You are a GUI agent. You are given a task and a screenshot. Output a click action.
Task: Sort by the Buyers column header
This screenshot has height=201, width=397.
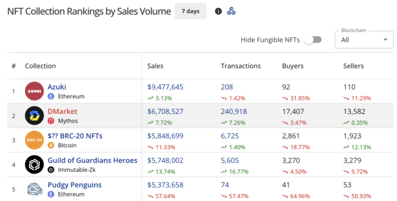tap(293, 66)
